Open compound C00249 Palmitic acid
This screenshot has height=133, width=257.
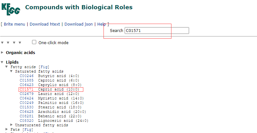(26, 103)
